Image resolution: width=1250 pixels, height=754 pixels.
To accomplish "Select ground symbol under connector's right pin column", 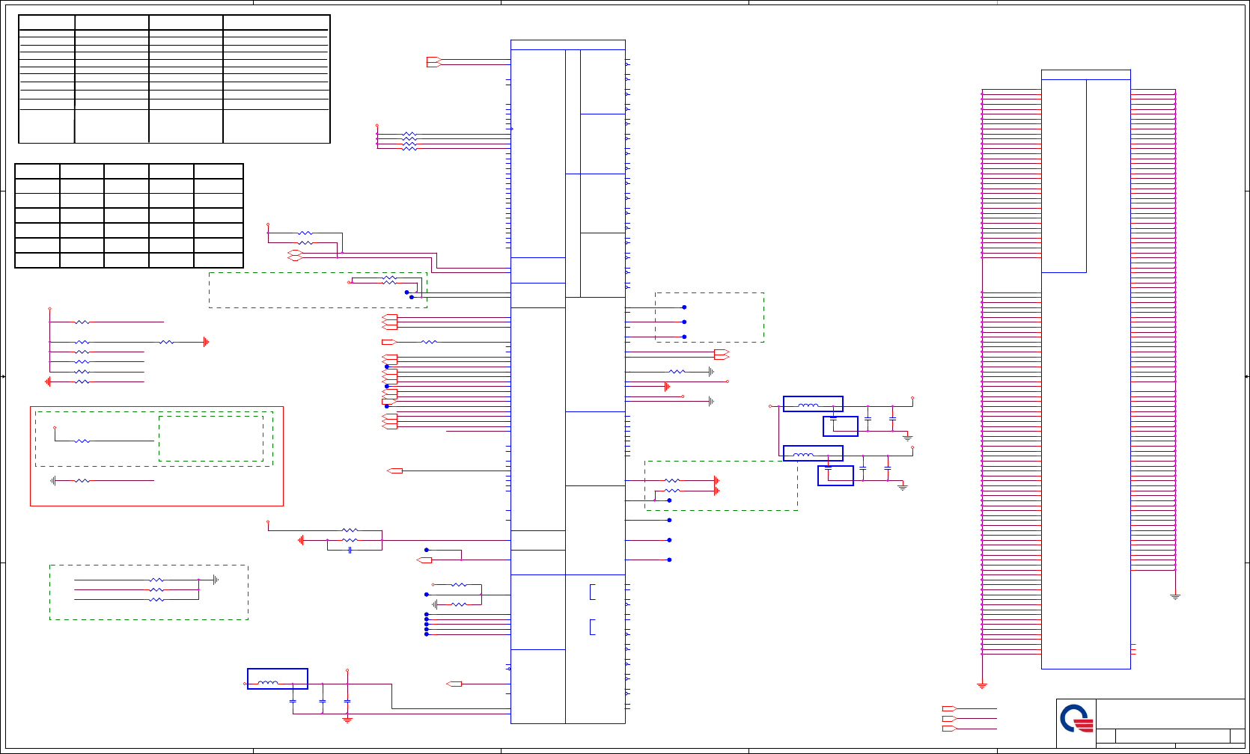I will (x=1175, y=596).
